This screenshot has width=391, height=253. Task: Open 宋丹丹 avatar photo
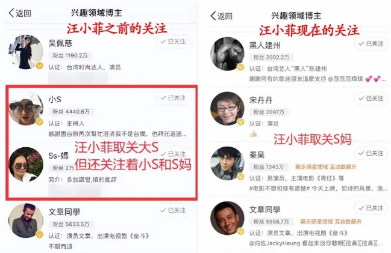tap(227, 109)
